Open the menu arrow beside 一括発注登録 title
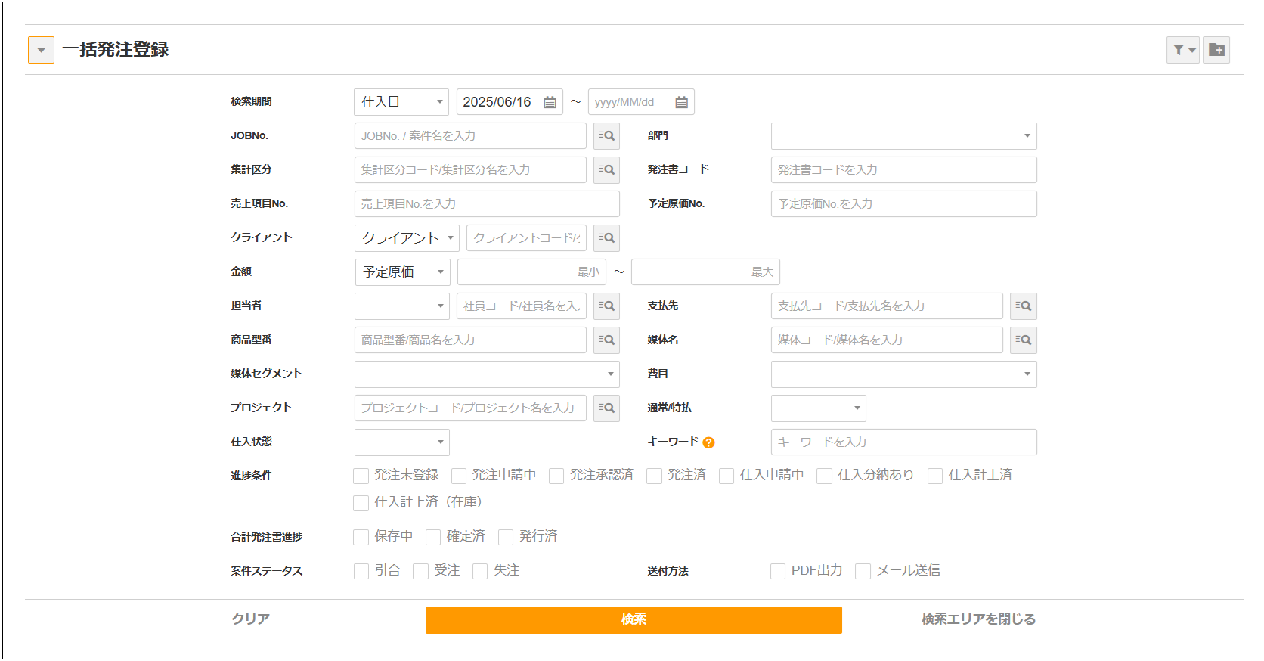Image resolution: width=1264 pixels, height=661 pixels. (x=41, y=50)
